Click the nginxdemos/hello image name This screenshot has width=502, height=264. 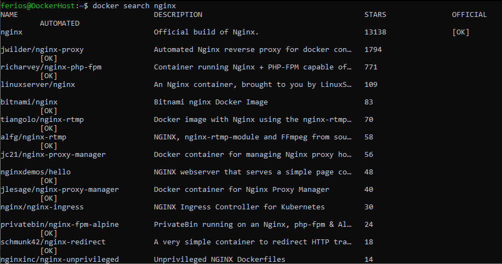(x=36, y=172)
